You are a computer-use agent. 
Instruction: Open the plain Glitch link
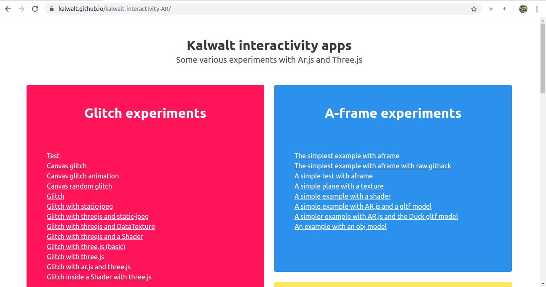pos(56,196)
